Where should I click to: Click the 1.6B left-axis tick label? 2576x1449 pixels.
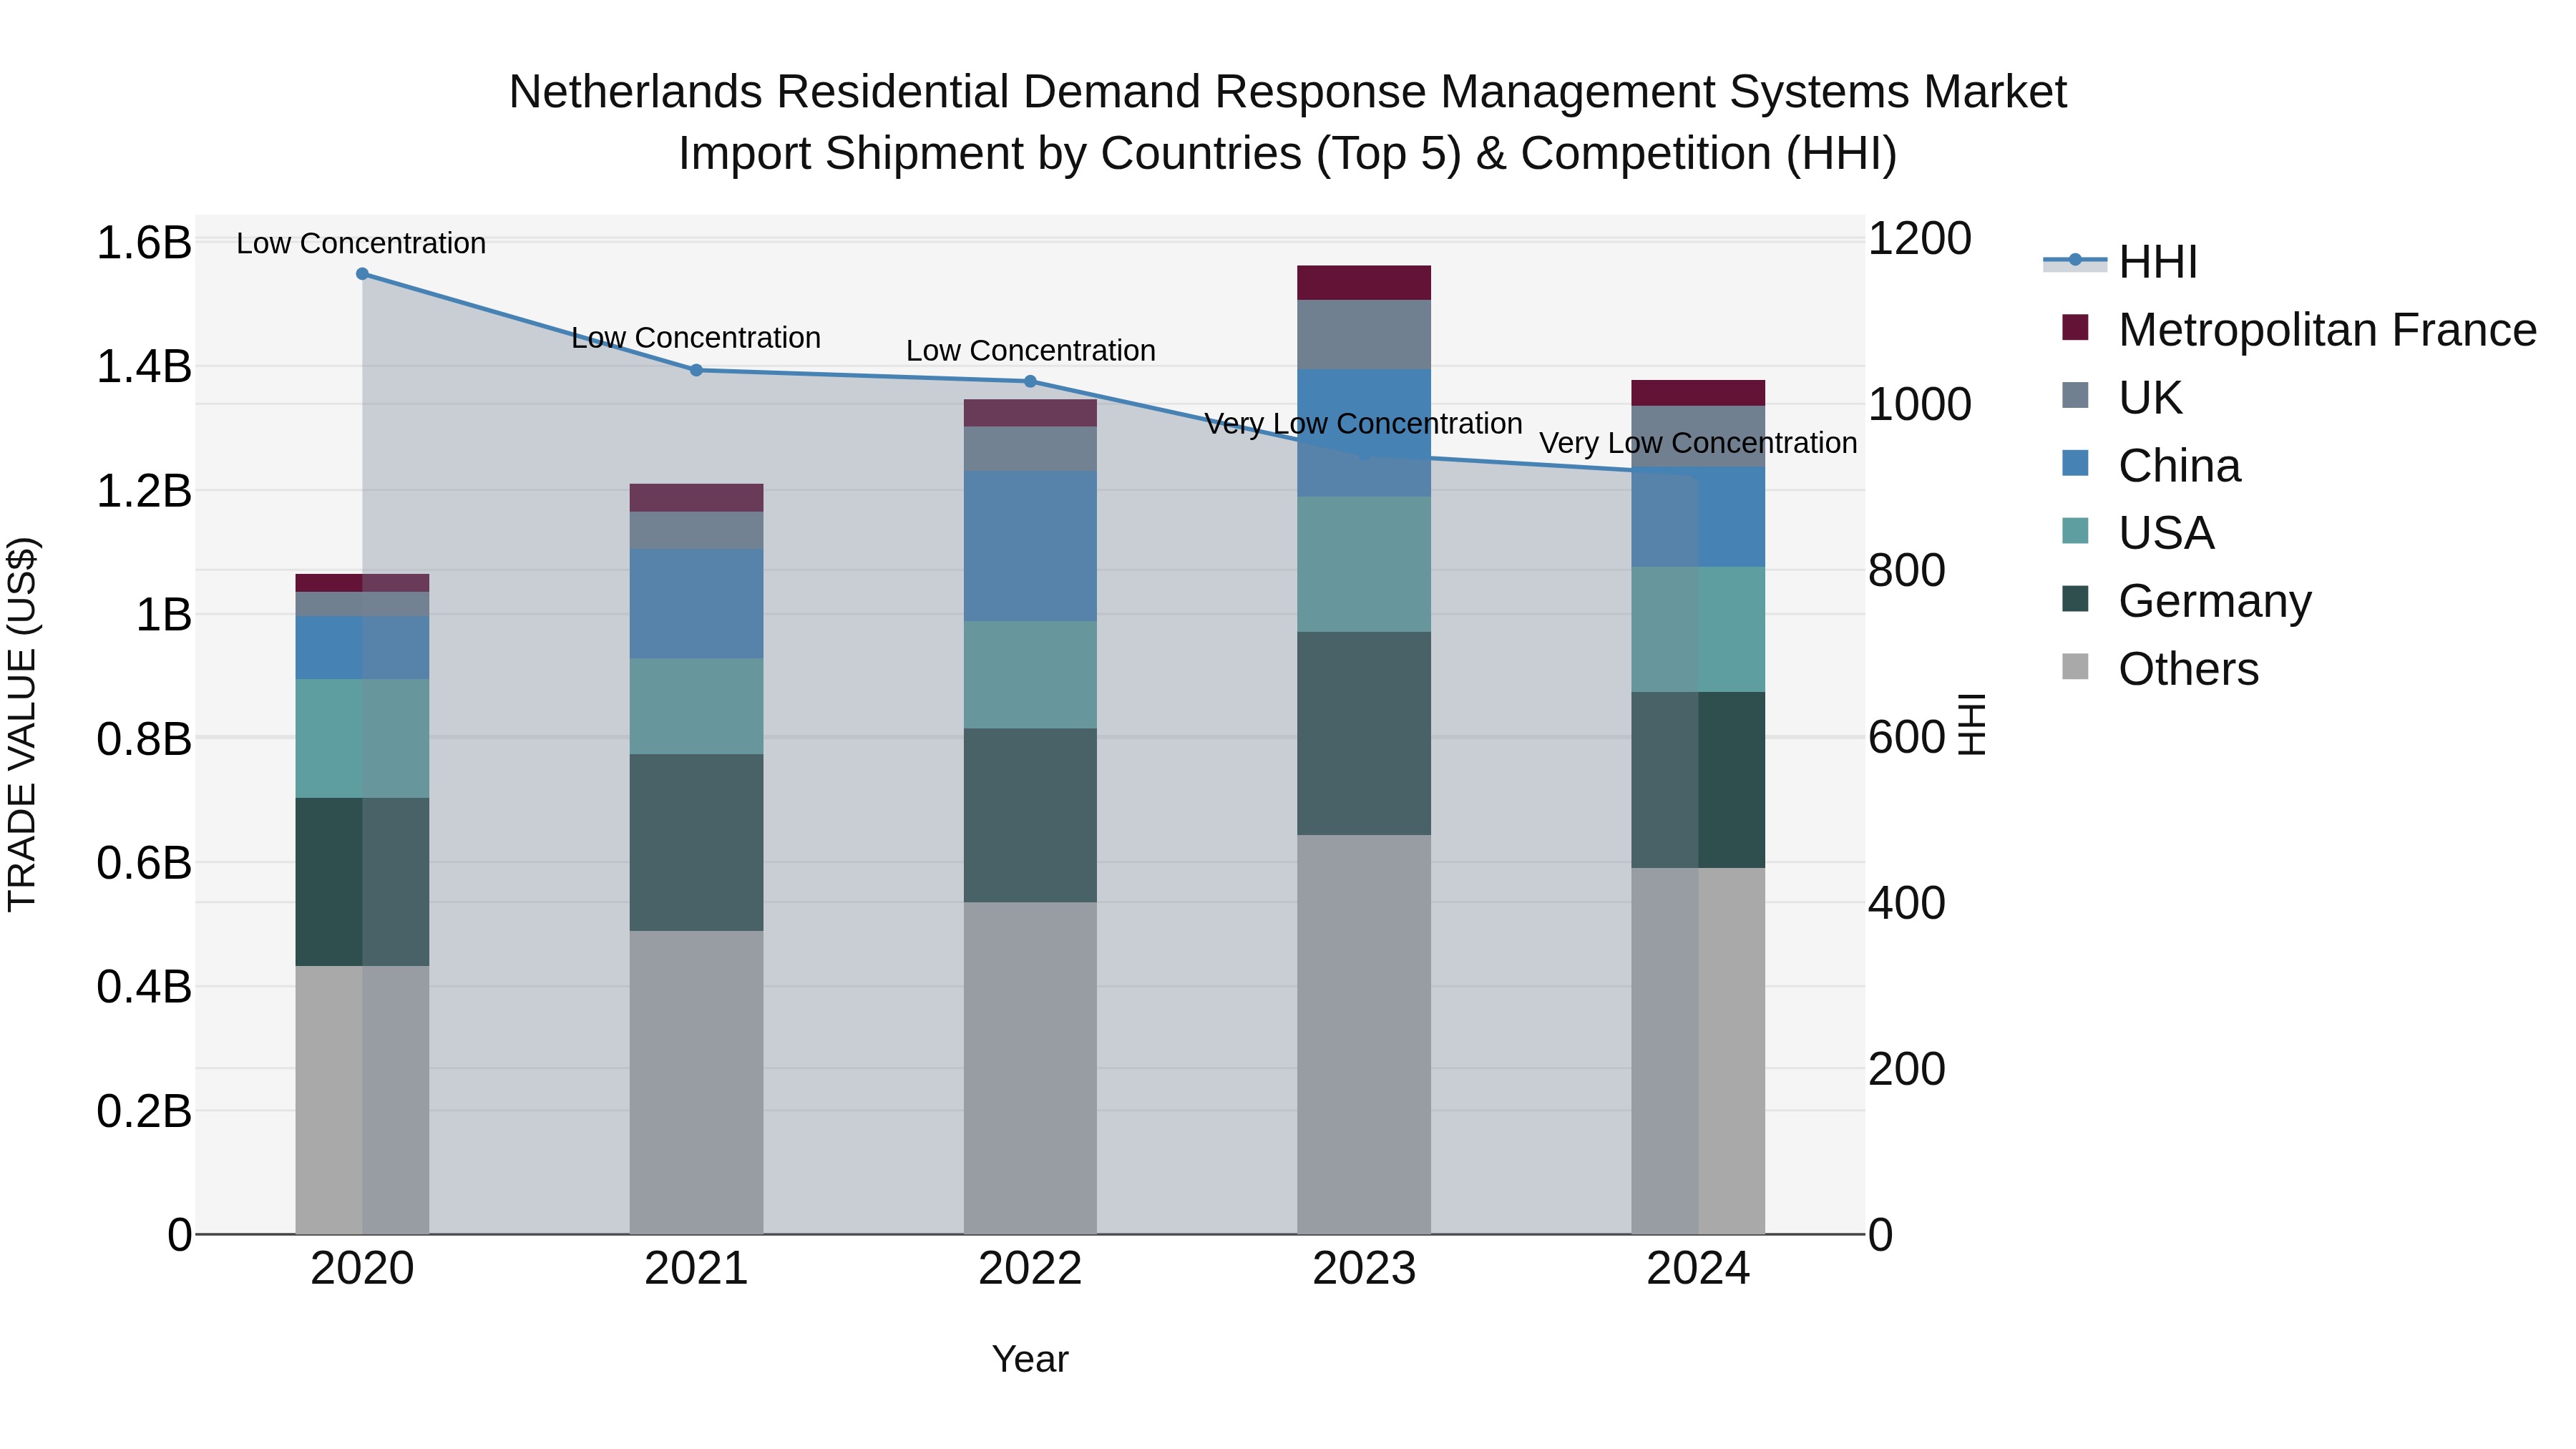pyautogui.click(x=144, y=243)
